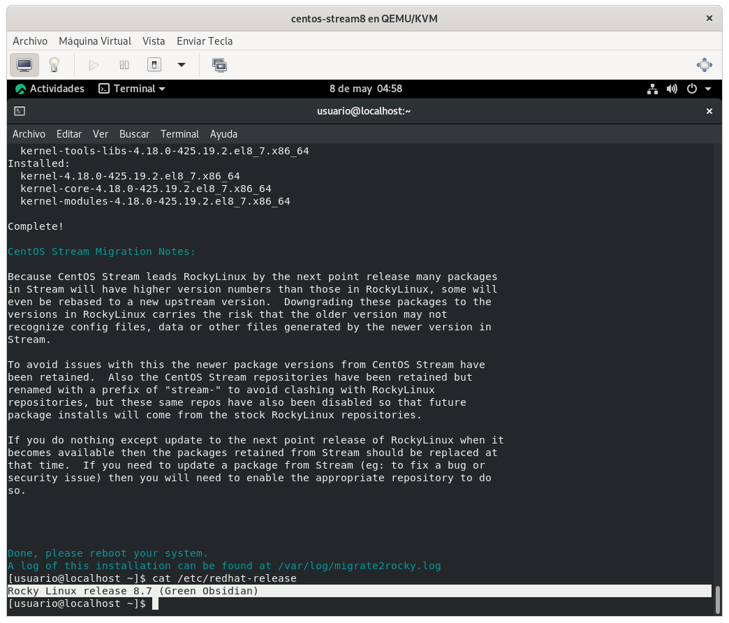
Task: Open the VM snapshots manager icon
Action: coord(219,65)
